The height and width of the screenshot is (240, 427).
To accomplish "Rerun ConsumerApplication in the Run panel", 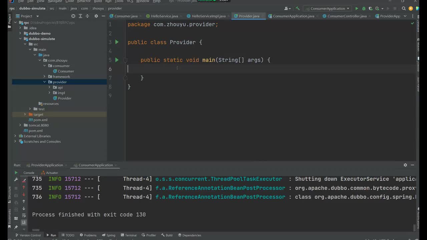I will [x=16, y=173].
